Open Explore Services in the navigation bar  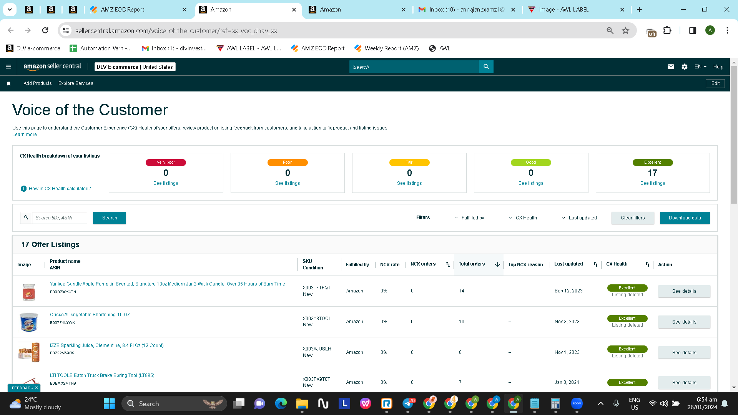pyautogui.click(x=76, y=83)
